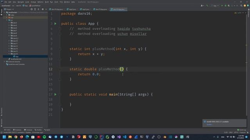Hide the Project panel with minus icon
The height and width of the screenshot is (140, 250).
(x=46, y=9)
